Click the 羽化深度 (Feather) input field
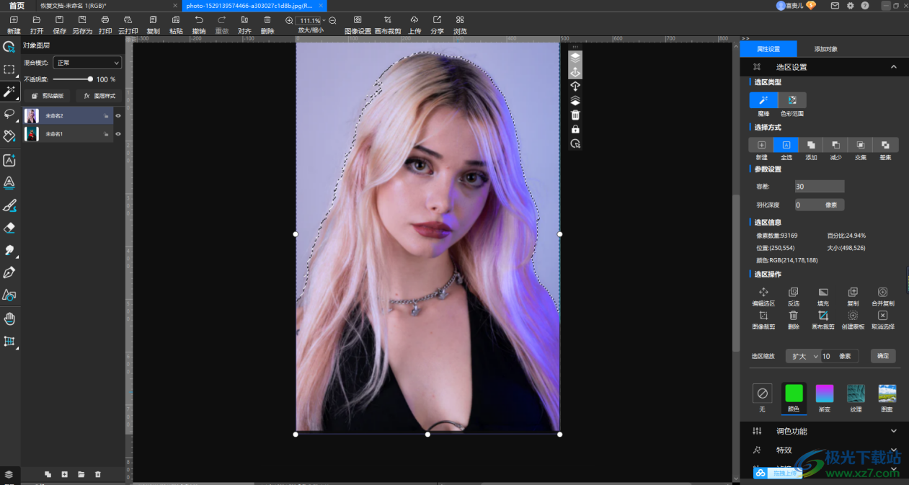This screenshot has width=909, height=485. point(819,205)
